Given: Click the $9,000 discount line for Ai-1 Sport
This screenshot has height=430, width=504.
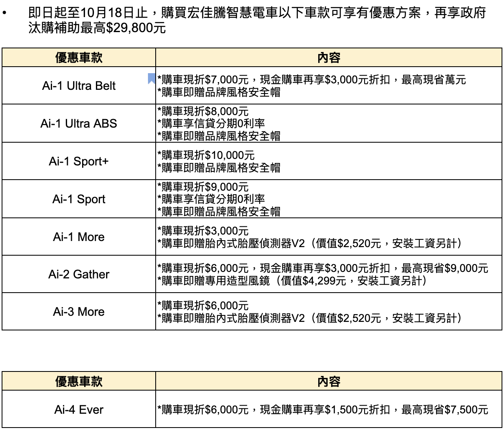Looking at the screenshot, I should [203, 187].
